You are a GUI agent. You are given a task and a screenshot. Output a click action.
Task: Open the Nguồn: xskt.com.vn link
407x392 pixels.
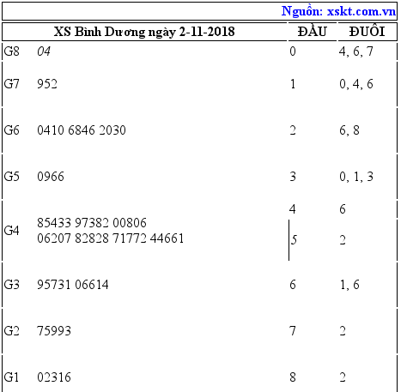338,11
